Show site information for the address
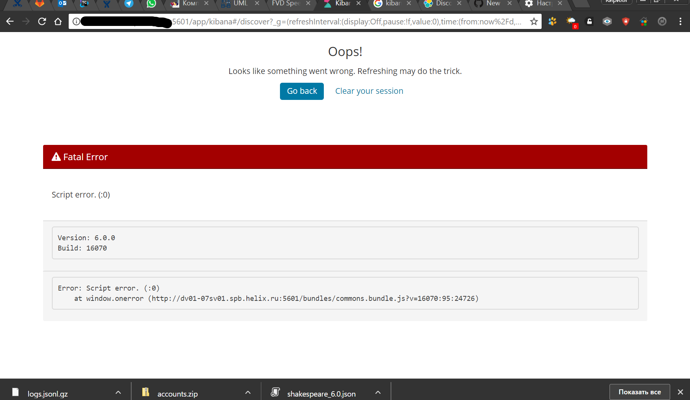Image resolution: width=690 pixels, height=400 pixels. pyautogui.click(x=76, y=22)
